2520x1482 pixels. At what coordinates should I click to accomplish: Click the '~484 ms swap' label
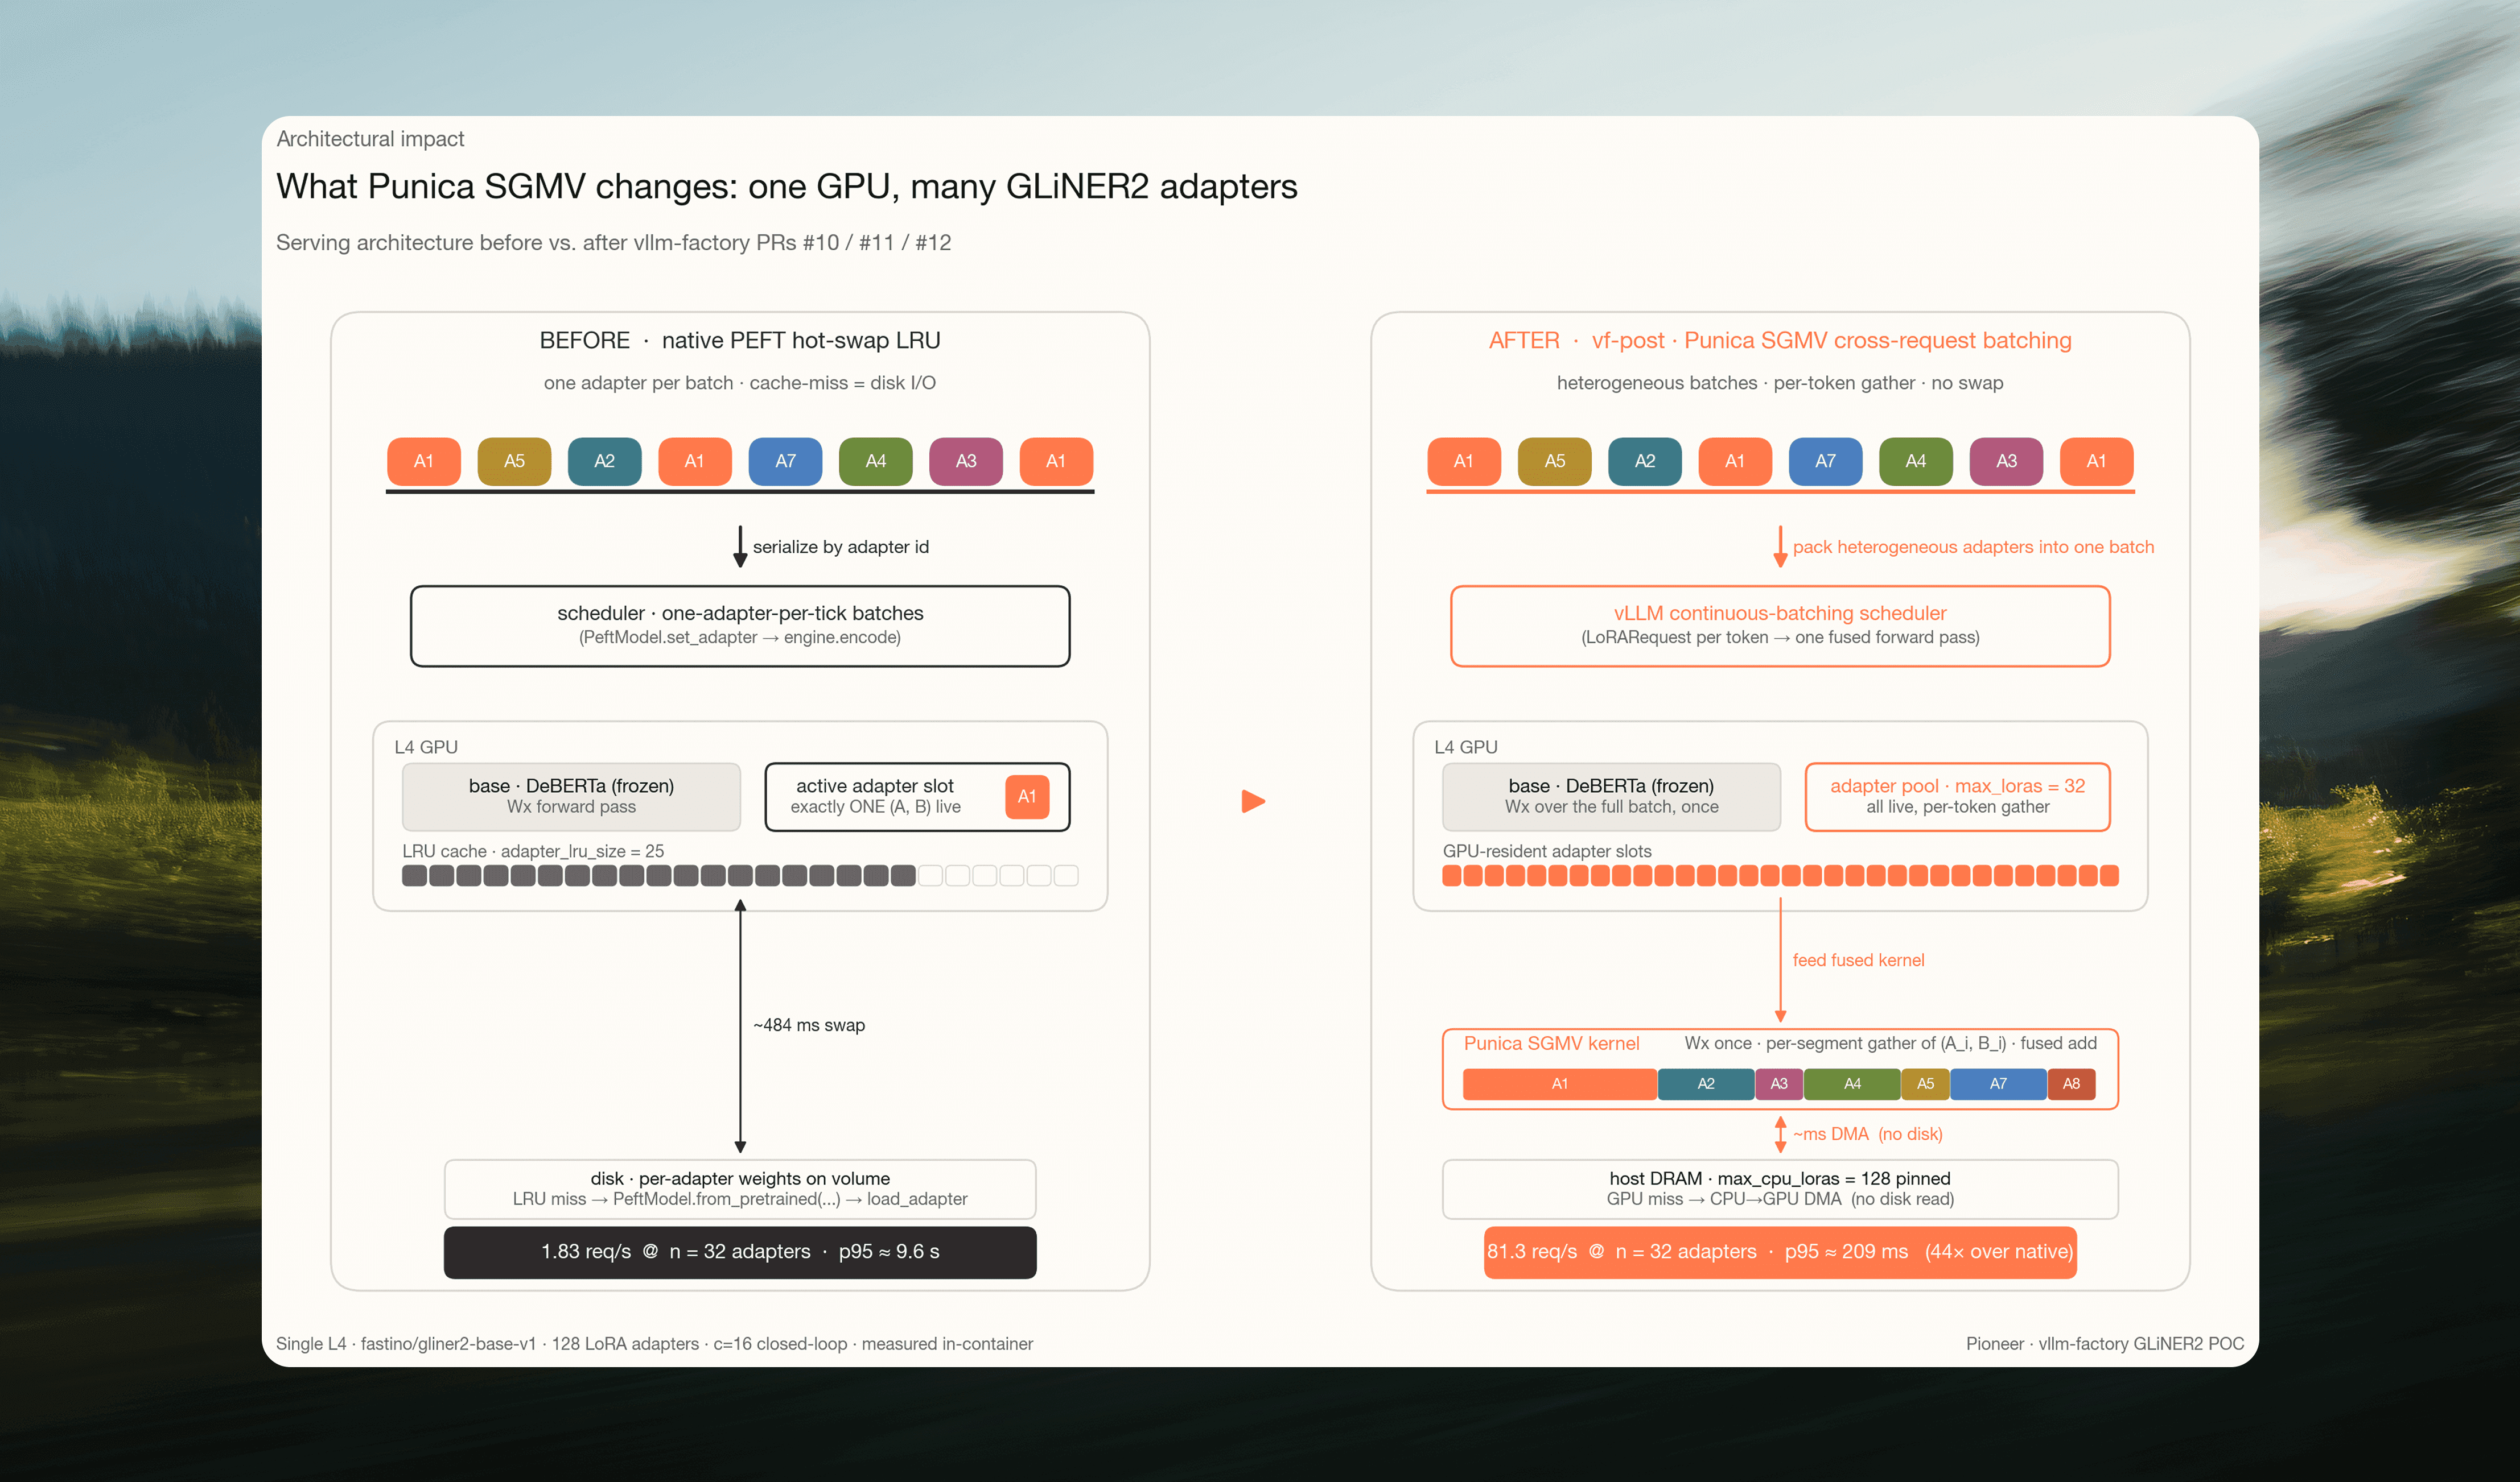809,1025
